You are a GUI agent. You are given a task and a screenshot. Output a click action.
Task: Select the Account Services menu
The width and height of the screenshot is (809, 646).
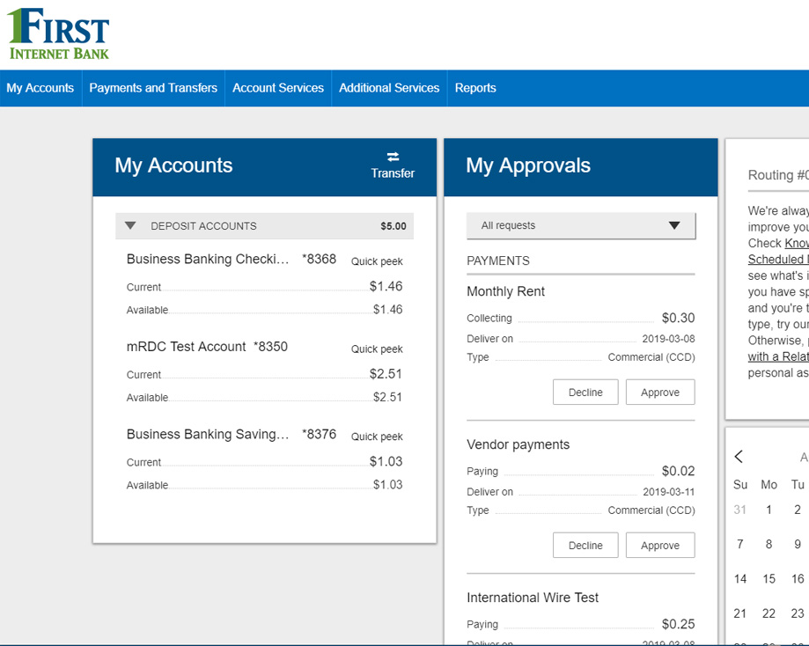coord(278,88)
